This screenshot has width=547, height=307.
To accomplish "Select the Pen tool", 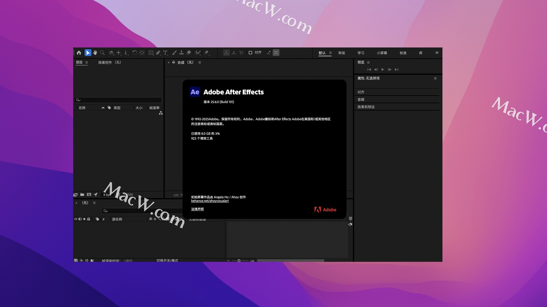I will point(158,53).
